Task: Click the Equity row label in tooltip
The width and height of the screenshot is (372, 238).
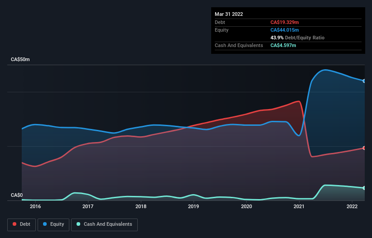Action: (222, 30)
